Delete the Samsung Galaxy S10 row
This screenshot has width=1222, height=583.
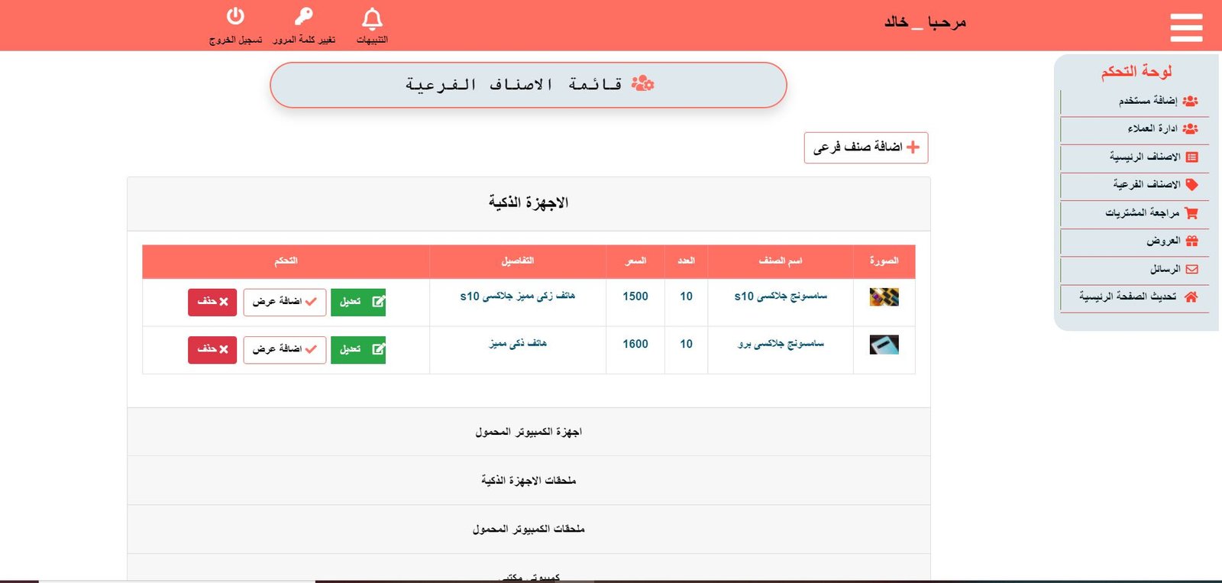click(212, 302)
